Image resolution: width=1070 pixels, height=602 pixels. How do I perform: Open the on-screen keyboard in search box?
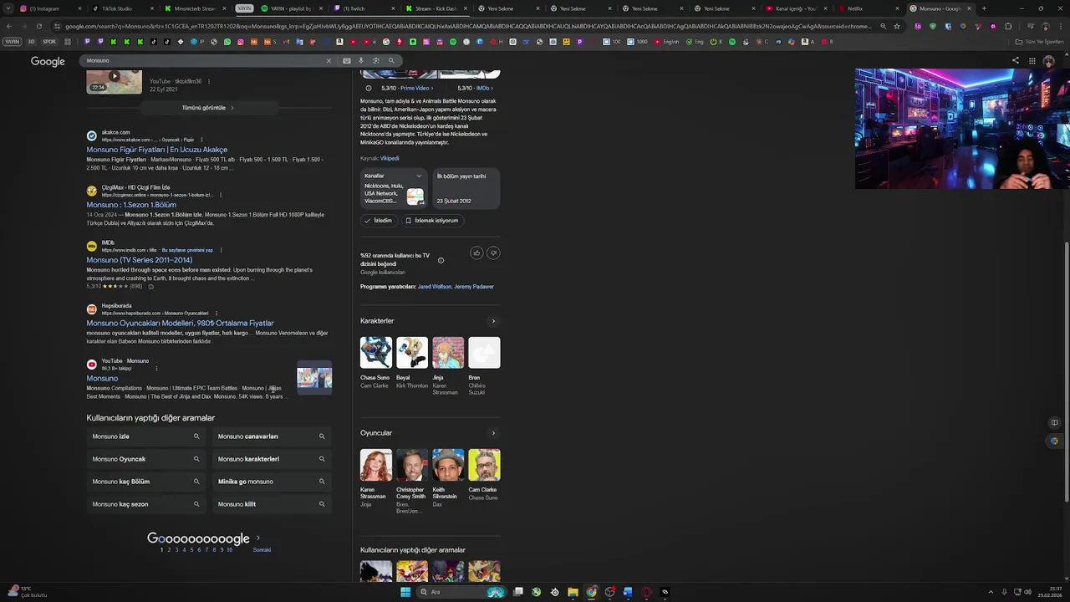pyautogui.click(x=347, y=60)
